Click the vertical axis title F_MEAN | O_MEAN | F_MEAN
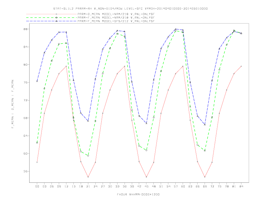This screenshot has height=203, width=263. (13, 104)
